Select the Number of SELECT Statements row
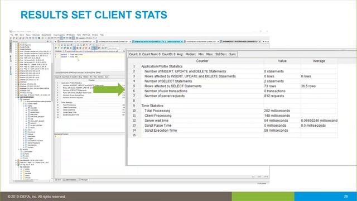 (233, 81)
